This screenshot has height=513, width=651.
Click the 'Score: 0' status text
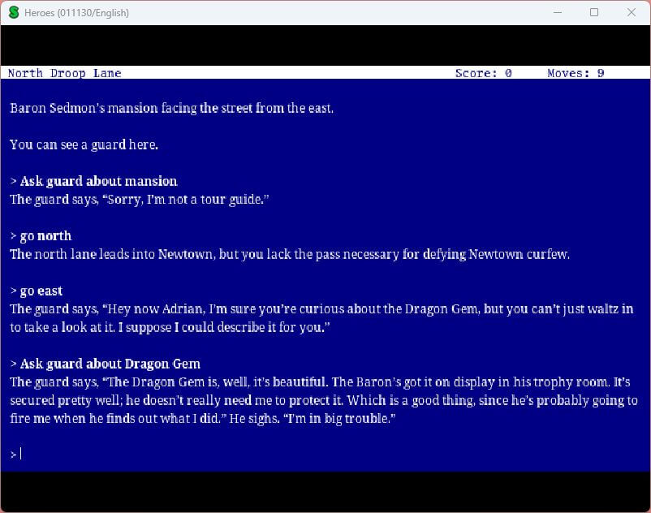(x=483, y=73)
